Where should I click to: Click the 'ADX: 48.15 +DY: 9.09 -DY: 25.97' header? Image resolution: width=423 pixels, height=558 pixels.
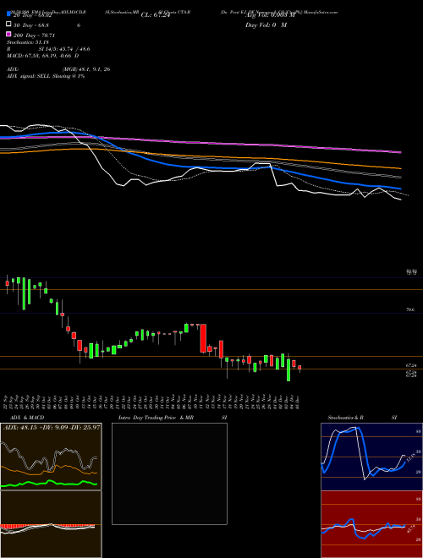[x=52, y=427]
